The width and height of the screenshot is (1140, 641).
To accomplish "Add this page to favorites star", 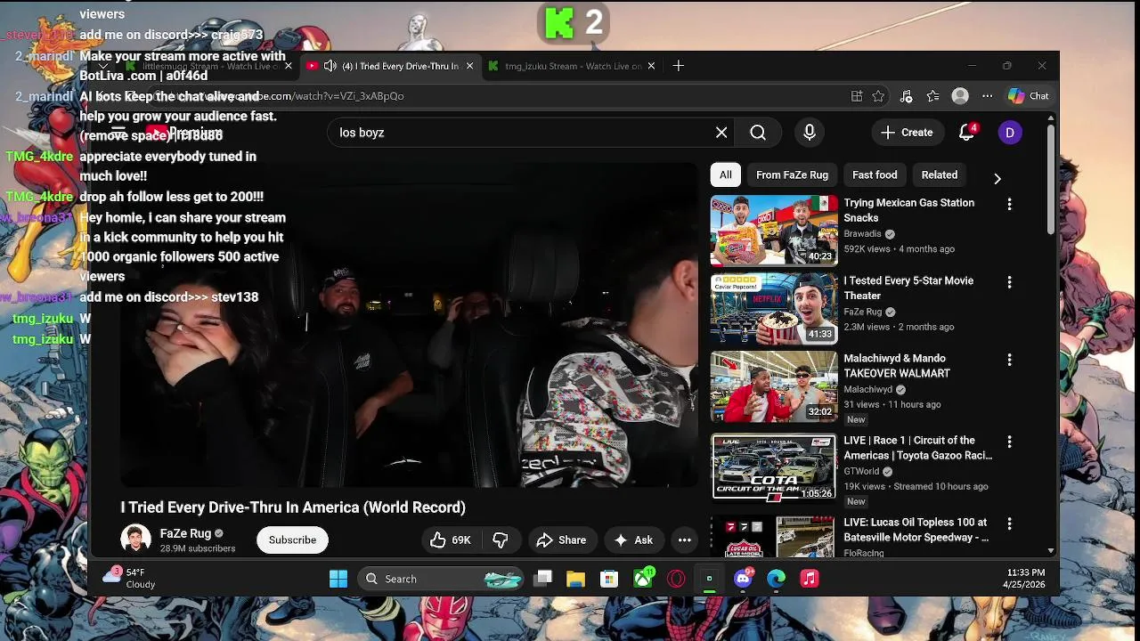I will [x=878, y=96].
